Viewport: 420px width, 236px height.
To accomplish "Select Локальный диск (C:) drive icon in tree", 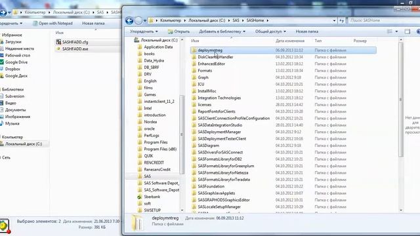I will point(136,40).
